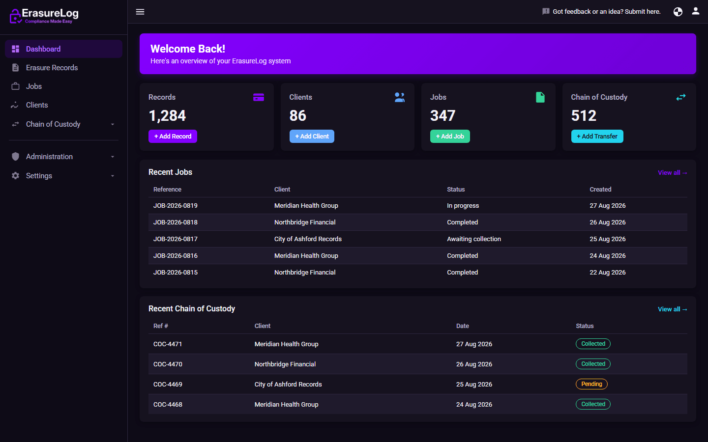Open the Settings menu item

pyautogui.click(x=64, y=176)
